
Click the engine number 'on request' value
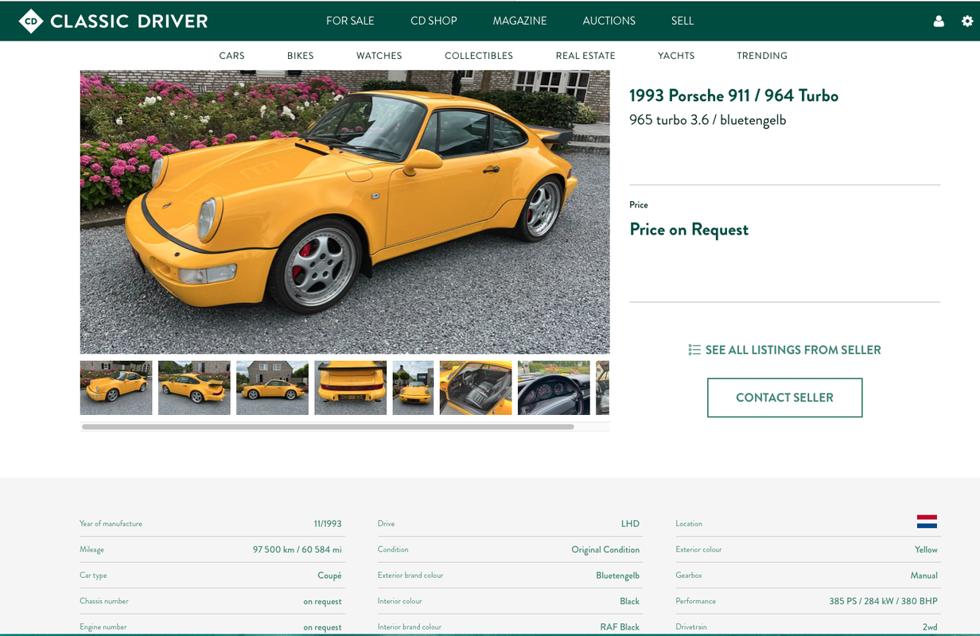(322, 627)
